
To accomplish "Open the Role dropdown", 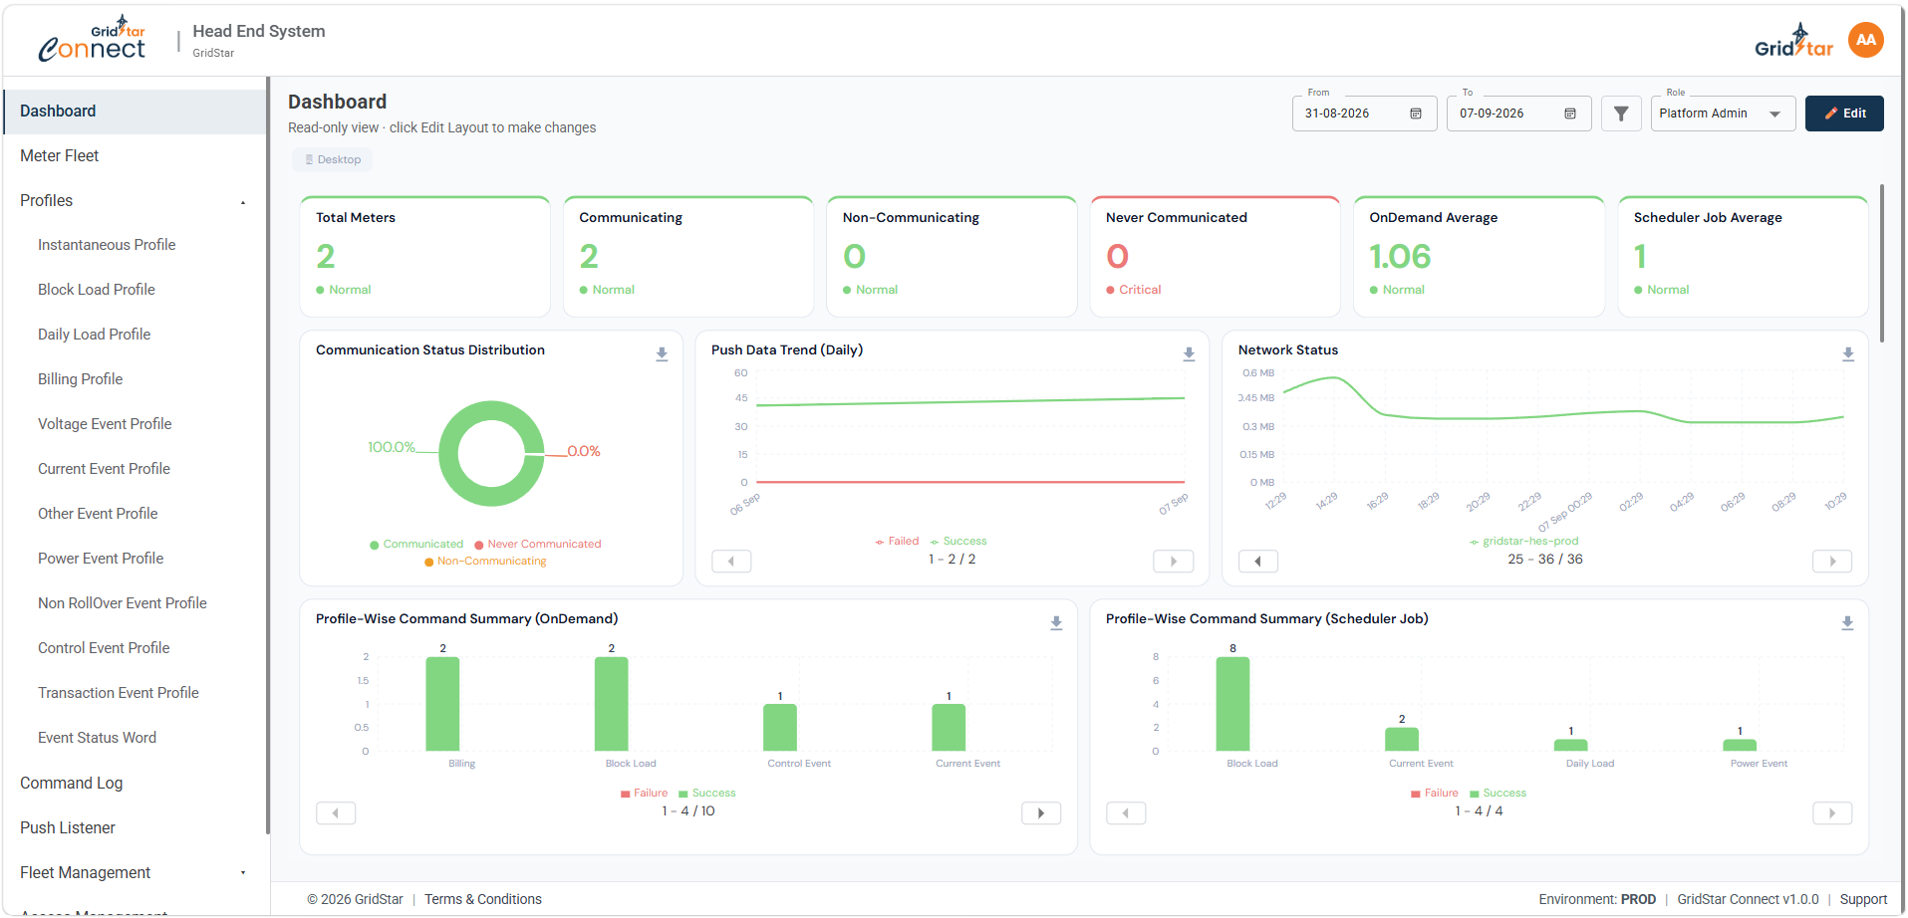I will point(1723,114).
